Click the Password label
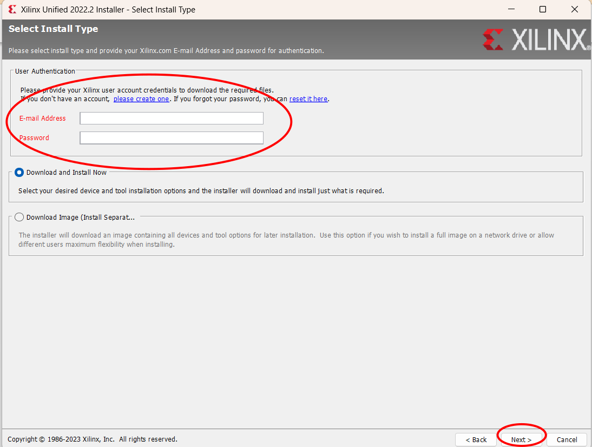Screen dimensions: 592x447 click(x=34, y=137)
